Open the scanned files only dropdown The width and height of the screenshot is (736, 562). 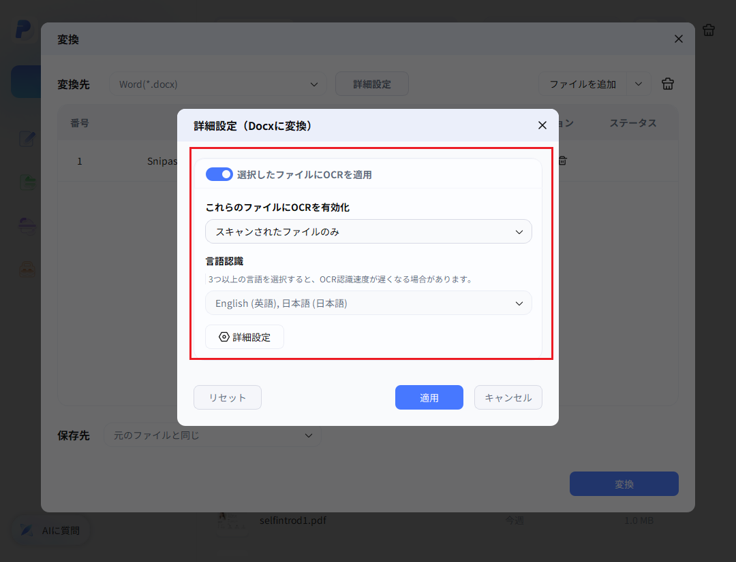coord(369,231)
